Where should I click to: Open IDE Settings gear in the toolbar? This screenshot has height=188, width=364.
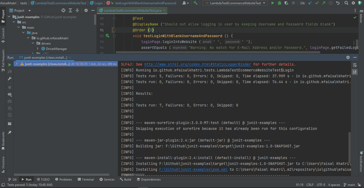[x=353, y=3]
